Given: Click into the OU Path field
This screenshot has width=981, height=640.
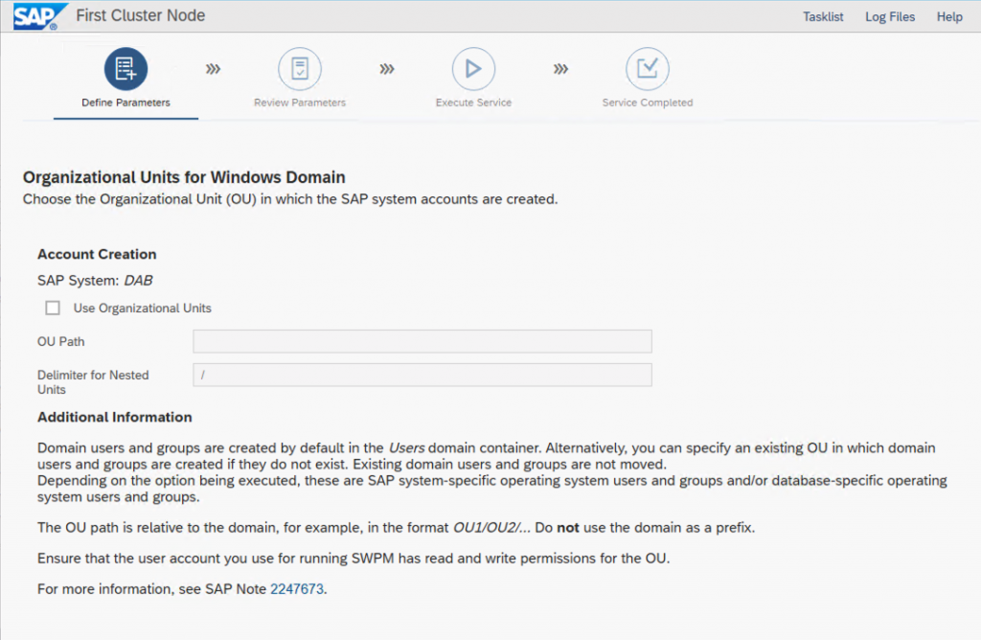Looking at the screenshot, I should point(422,342).
